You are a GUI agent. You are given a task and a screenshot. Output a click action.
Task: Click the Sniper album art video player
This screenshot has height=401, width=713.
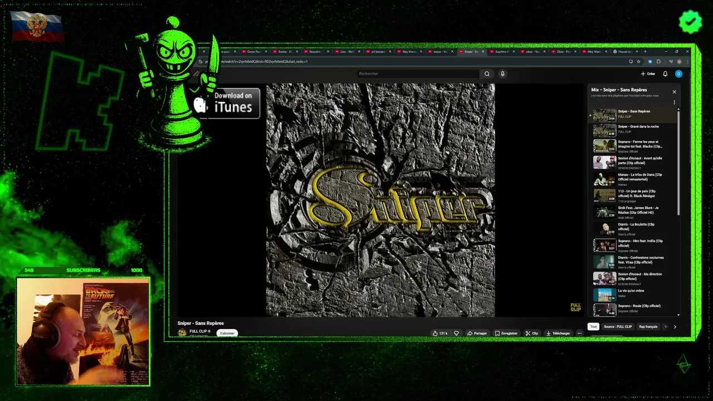point(380,200)
